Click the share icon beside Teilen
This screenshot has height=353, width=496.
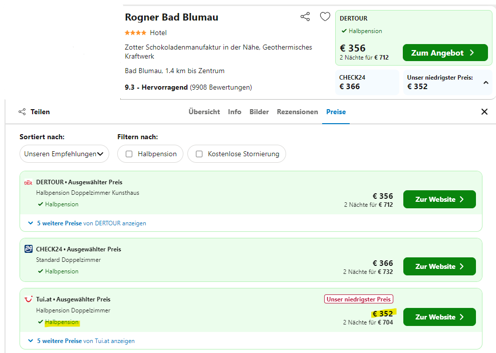point(22,112)
